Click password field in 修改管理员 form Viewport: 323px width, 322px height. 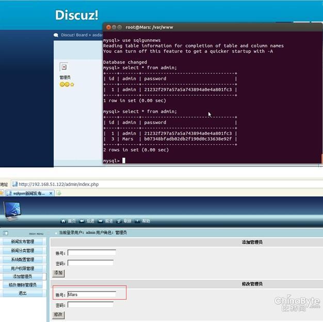pyautogui.click(x=90, y=304)
